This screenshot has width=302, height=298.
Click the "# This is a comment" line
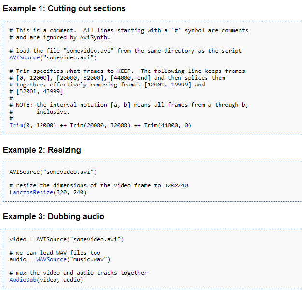click(x=128, y=30)
